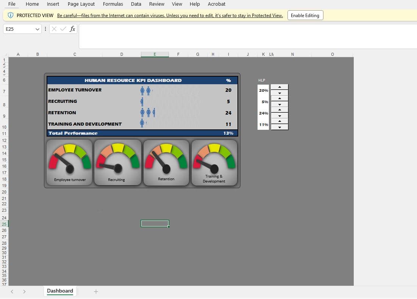This screenshot has width=417, height=299.
Task: Click the Select All corner of the grid
Action: [5, 54]
